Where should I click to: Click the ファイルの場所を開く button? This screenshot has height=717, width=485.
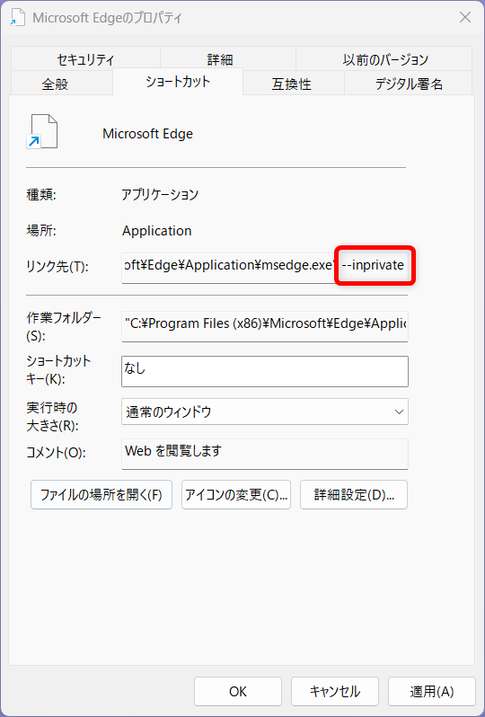pyautogui.click(x=101, y=495)
